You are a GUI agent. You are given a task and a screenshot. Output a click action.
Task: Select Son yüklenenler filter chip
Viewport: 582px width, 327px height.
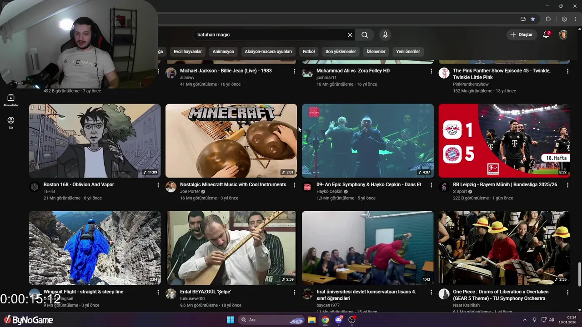(341, 51)
